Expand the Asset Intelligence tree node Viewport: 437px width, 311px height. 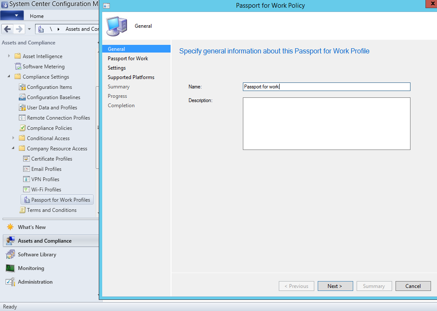coord(9,56)
